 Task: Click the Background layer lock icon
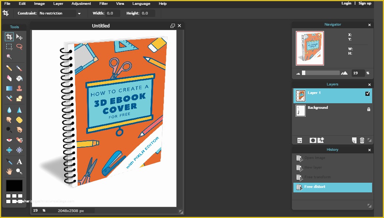(x=368, y=109)
